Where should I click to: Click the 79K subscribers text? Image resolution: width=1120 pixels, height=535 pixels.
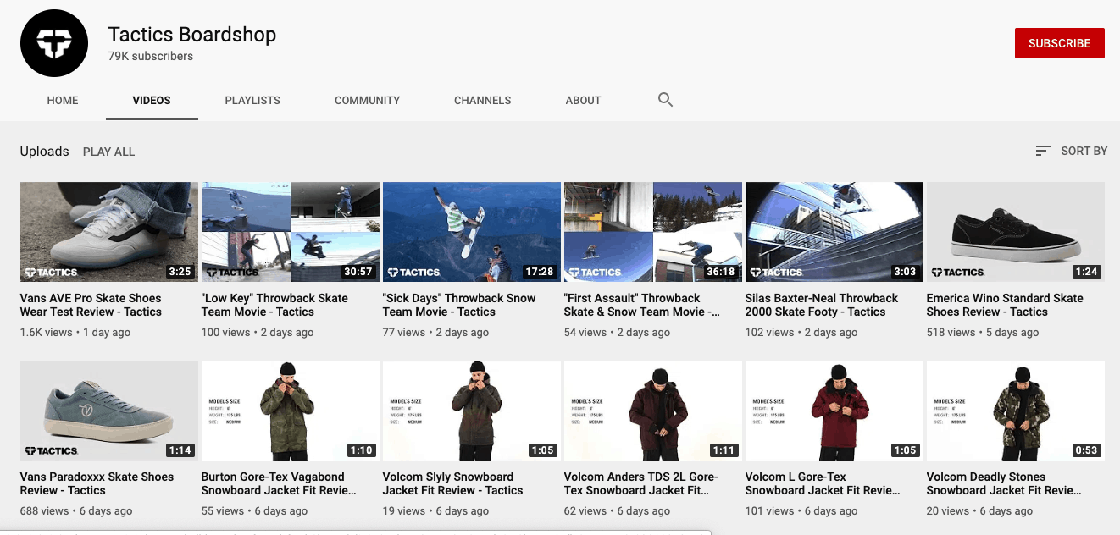click(x=151, y=56)
